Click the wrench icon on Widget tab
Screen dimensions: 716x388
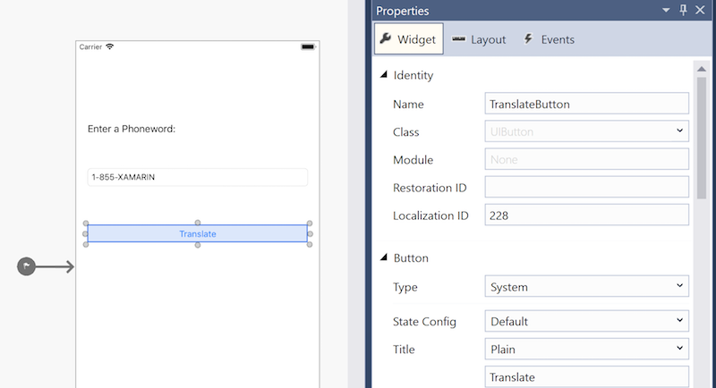point(386,39)
